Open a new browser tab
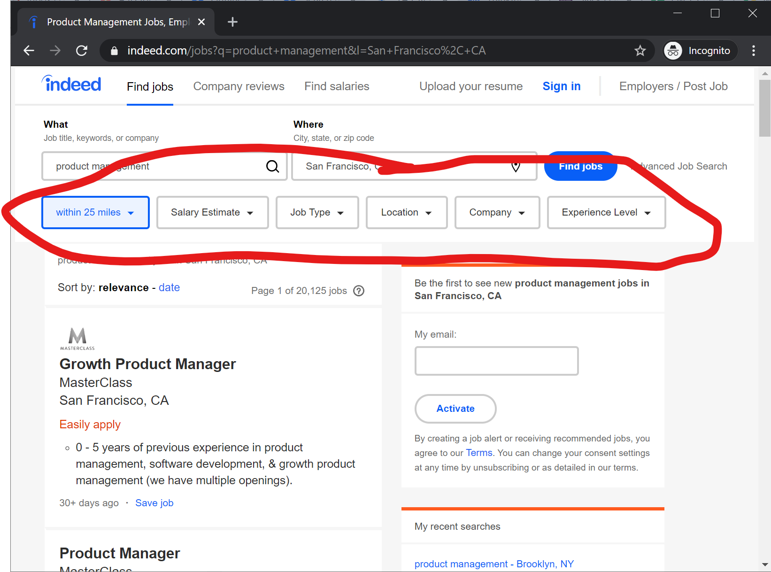 (x=232, y=22)
